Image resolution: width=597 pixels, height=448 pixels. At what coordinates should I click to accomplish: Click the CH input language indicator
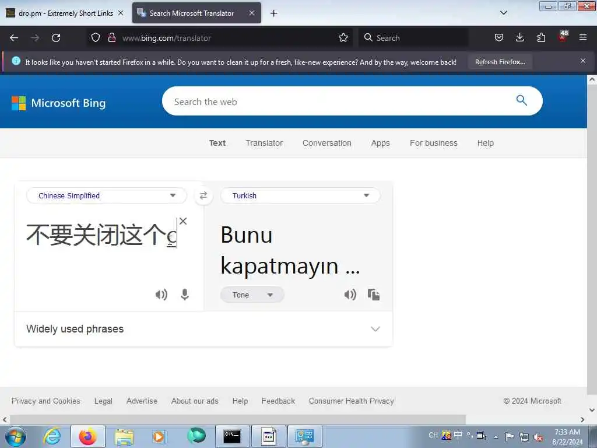(x=433, y=435)
